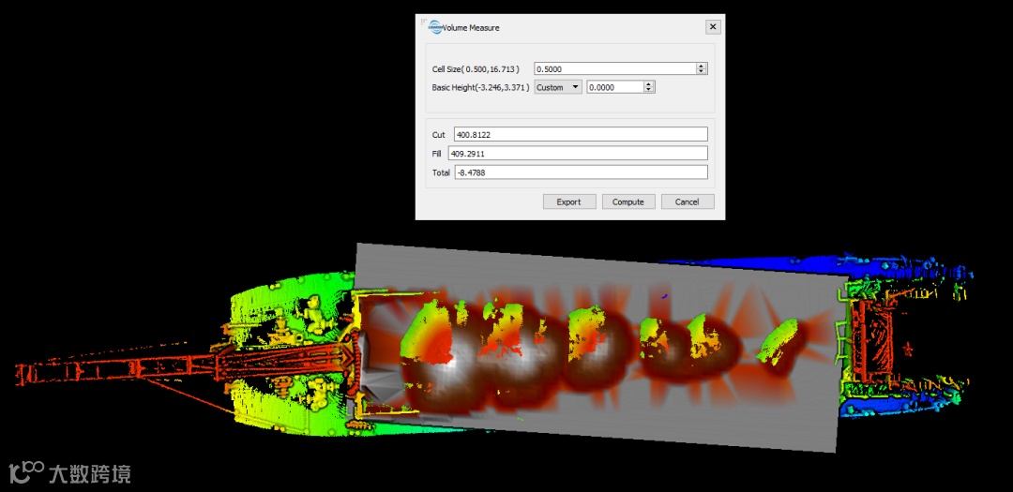The height and width of the screenshot is (492, 1013).
Task: Click the 'Fill' label
Action: point(436,154)
